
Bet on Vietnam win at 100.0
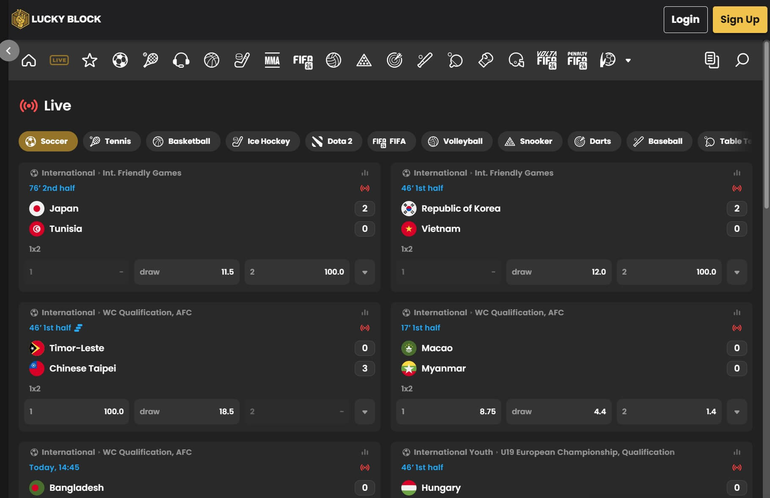point(669,272)
